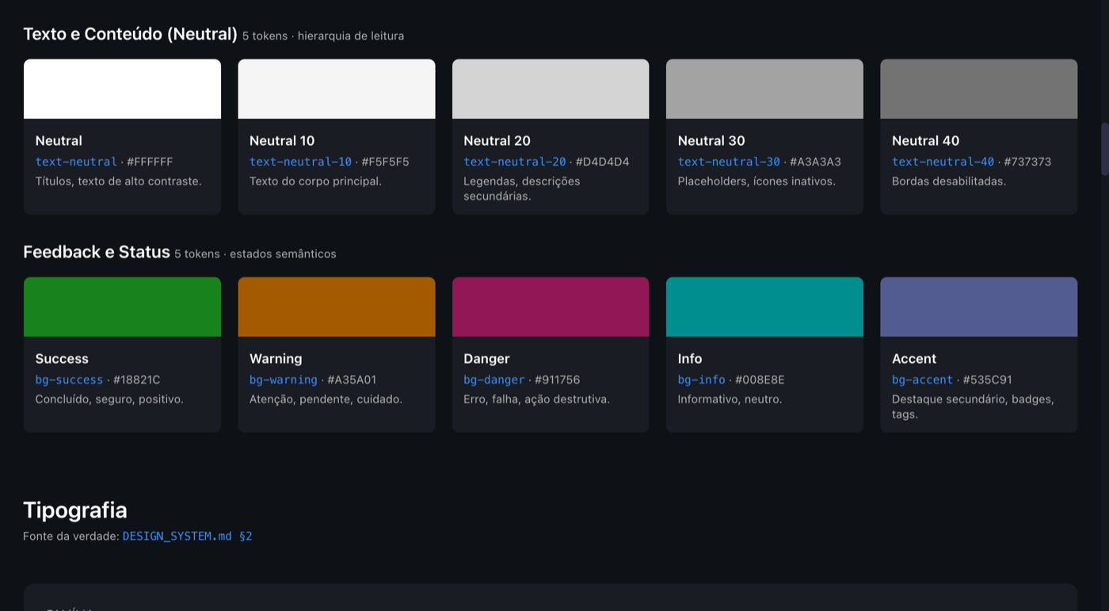Image resolution: width=1109 pixels, height=611 pixels.
Task: Select the orange Warning swatch
Action: pos(337,307)
